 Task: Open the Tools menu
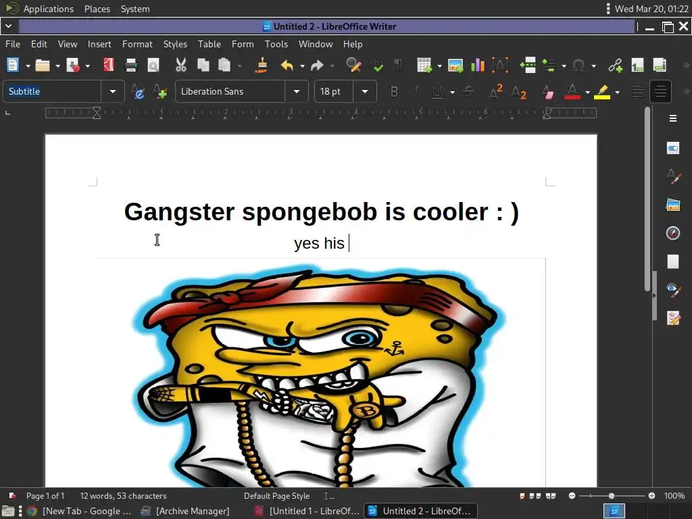tap(276, 44)
